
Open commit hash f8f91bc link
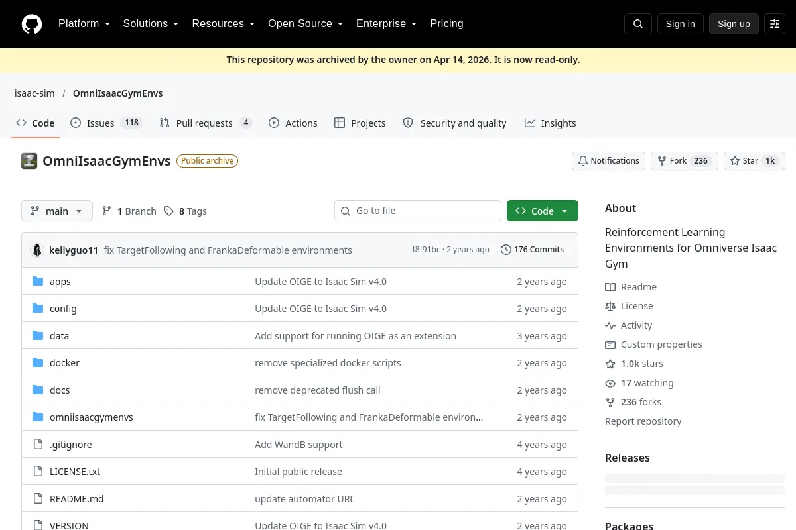[x=426, y=250]
